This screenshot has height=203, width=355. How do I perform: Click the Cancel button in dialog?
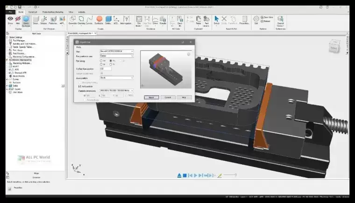coord(168,98)
